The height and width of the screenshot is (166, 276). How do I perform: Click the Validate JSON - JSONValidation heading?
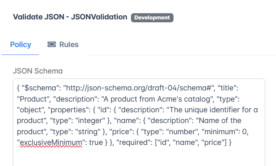70,17
